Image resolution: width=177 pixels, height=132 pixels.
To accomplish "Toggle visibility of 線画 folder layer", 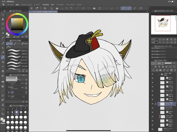I will [153, 74].
